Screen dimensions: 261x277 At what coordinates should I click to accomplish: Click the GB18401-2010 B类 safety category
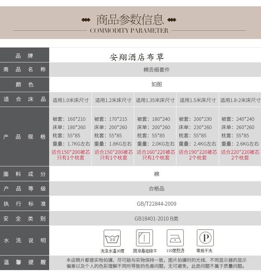click(x=157, y=219)
